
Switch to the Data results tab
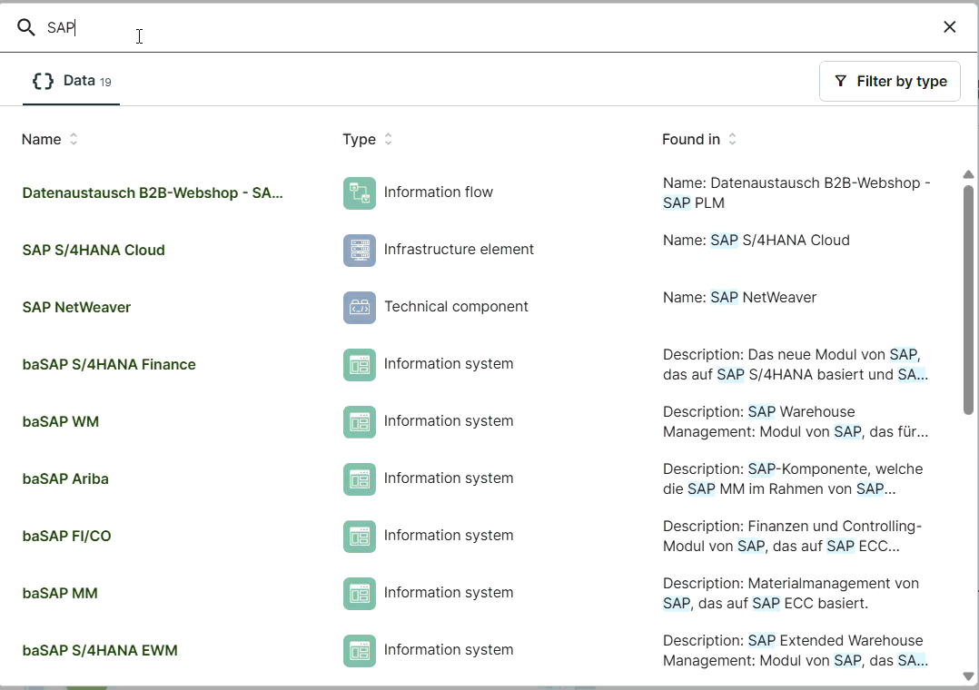(x=71, y=81)
